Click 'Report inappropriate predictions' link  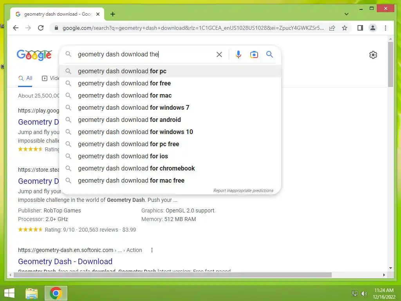(243, 190)
